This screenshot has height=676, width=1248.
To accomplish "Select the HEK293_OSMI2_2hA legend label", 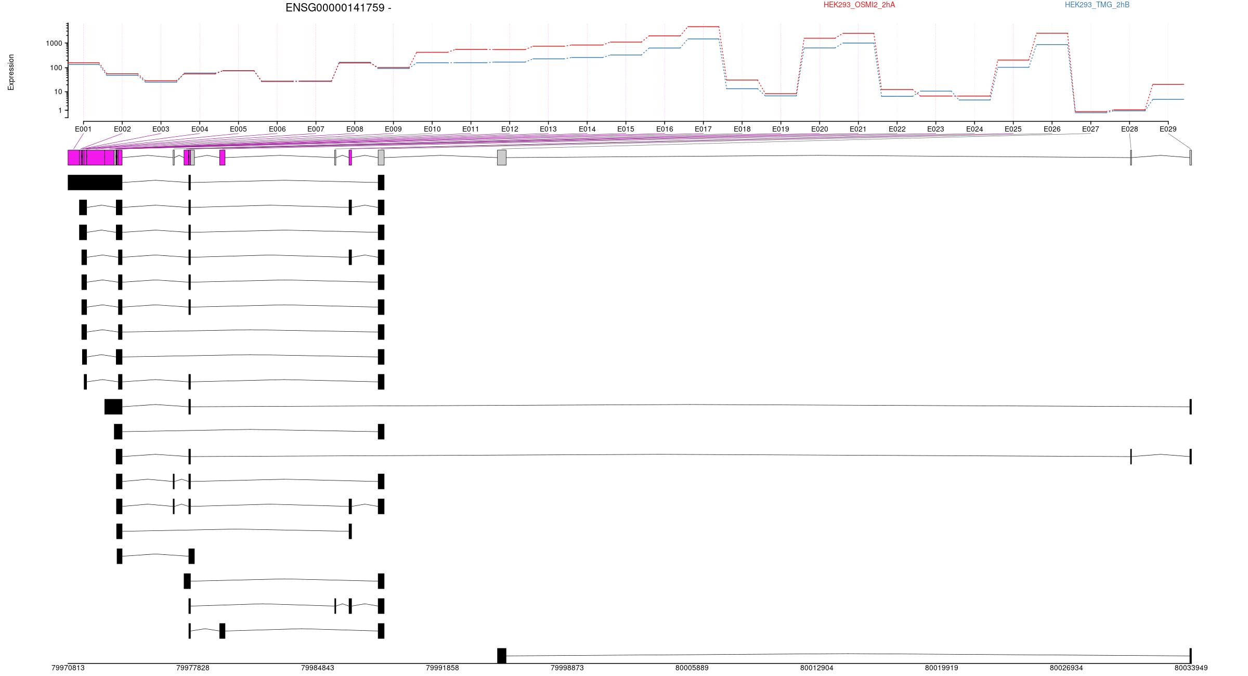I will (x=859, y=5).
